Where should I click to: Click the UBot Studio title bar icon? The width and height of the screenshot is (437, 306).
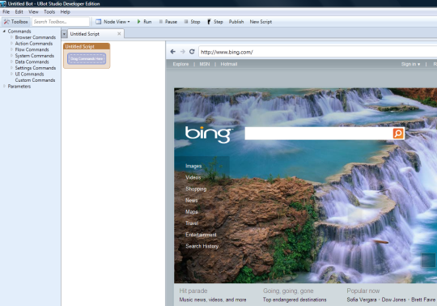click(3, 3)
